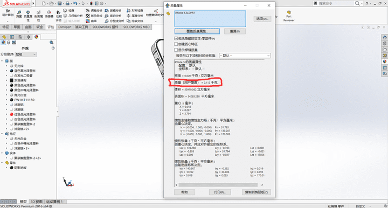Open 底切分析 undercut analysis
Viewport: 388px width, 208px height.
tap(113, 16)
